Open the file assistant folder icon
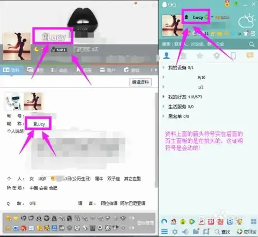The width and height of the screenshot is (258, 237). [196, 231]
